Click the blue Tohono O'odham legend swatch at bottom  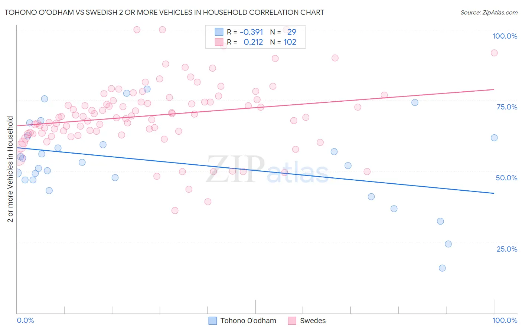pos(212,321)
